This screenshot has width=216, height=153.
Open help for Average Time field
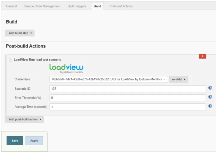tap(210, 106)
